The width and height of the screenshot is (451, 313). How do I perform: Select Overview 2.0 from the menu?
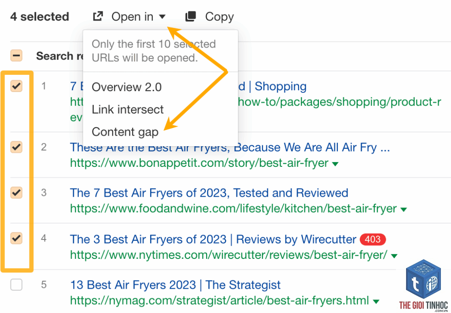(126, 87)
